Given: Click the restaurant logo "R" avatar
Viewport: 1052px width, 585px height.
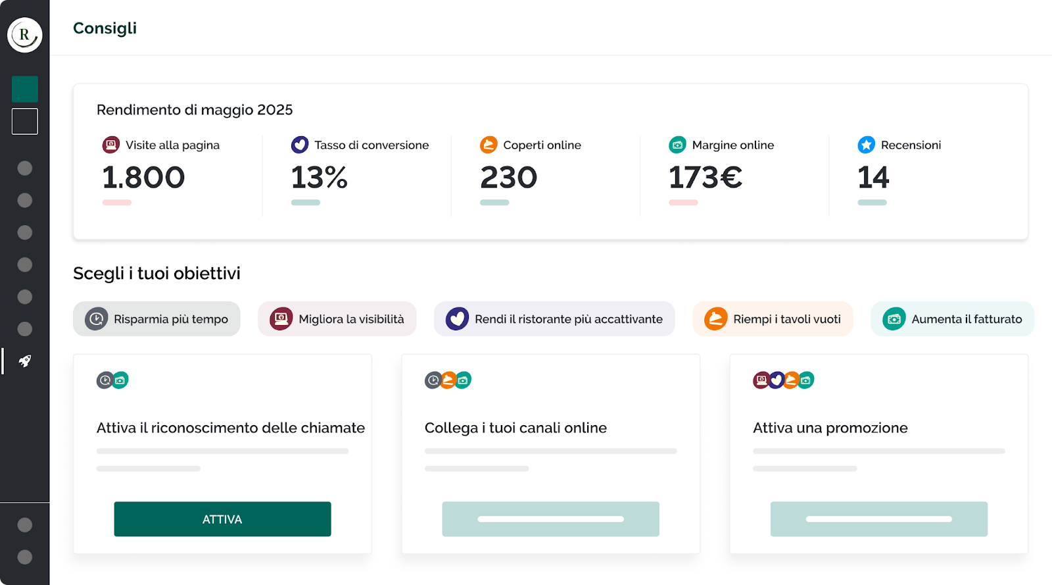Looking at the screenshot, I should pos(25,35).
